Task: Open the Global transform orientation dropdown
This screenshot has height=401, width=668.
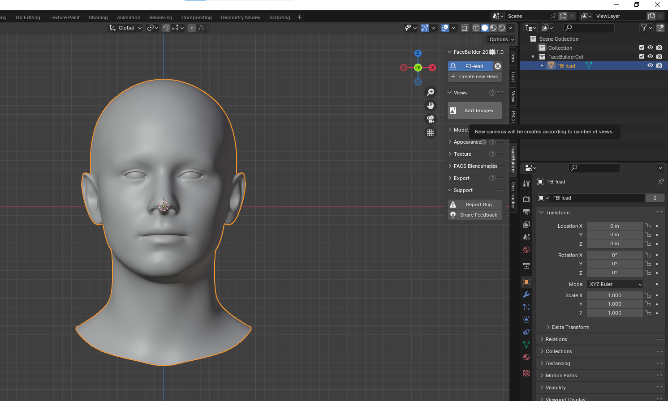Action: (125, 28)
